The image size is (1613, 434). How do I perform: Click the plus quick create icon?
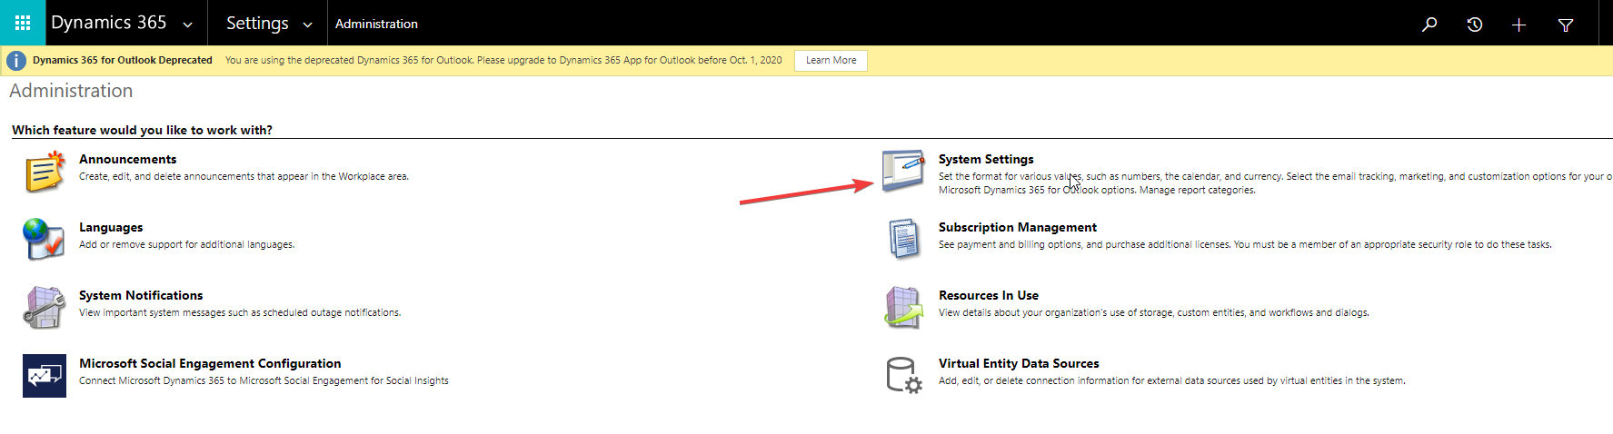click(x=1518, y=25)
